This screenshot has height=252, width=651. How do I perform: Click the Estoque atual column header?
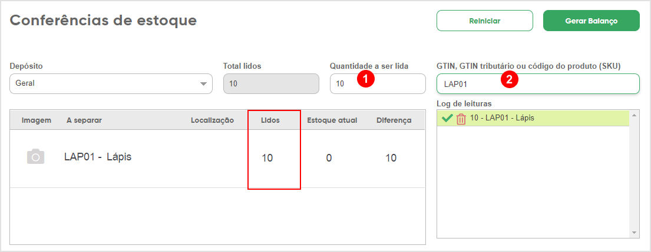point(332,120)
